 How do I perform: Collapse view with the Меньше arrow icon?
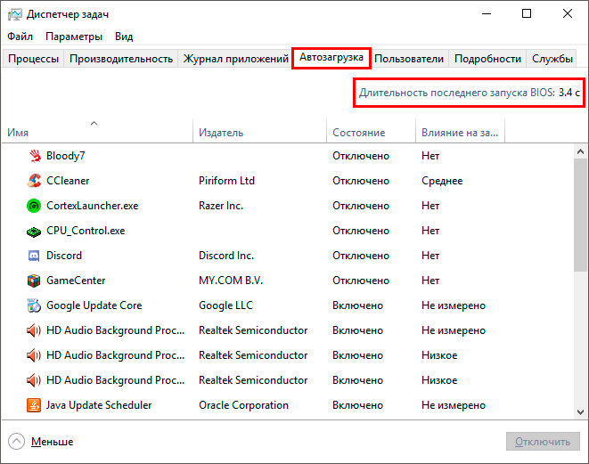coord(16,442)
